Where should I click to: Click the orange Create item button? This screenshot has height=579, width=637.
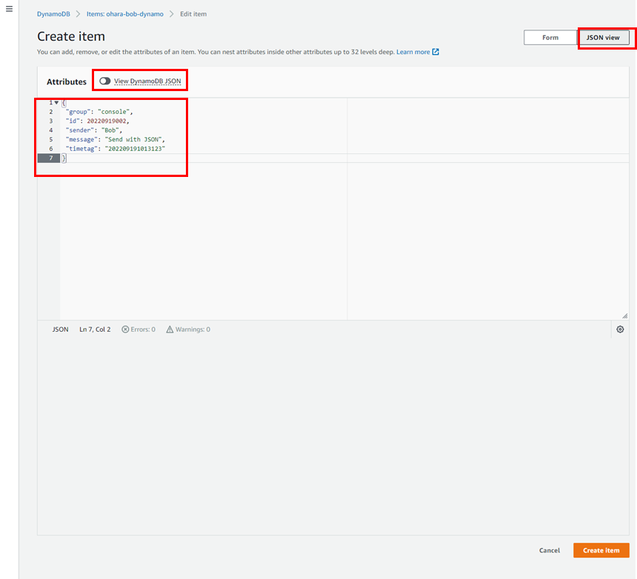click(601, 550)
